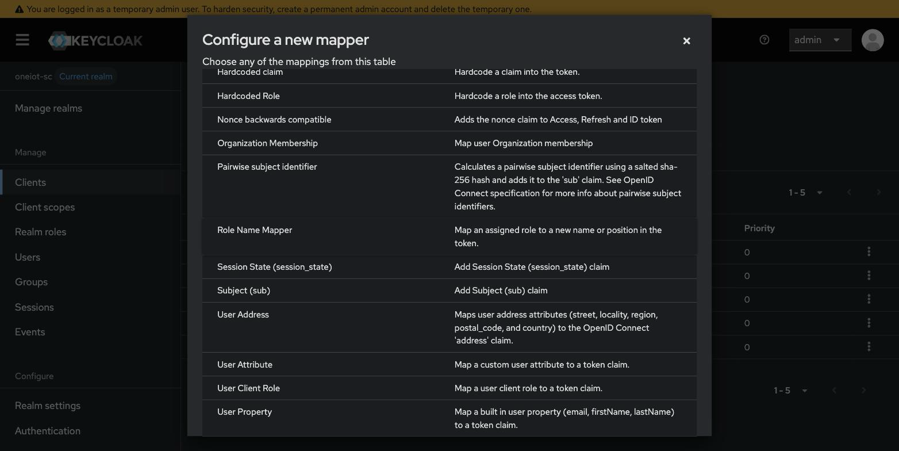899x451 pixels.
Task: Select the User Client Role mapper
Action: tap(450, 388)
